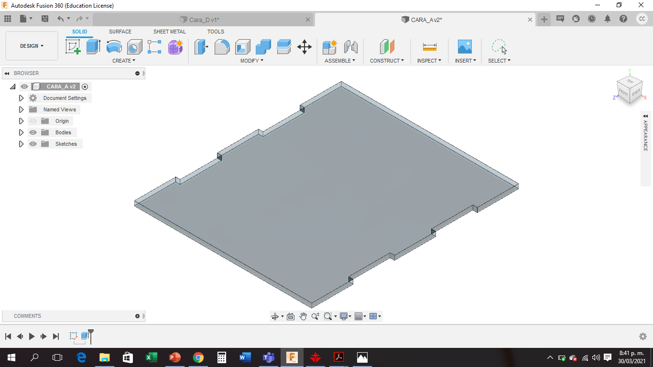Screen dimensions: 653x367
Task: Open the INSERT menu
Action: 465,61
